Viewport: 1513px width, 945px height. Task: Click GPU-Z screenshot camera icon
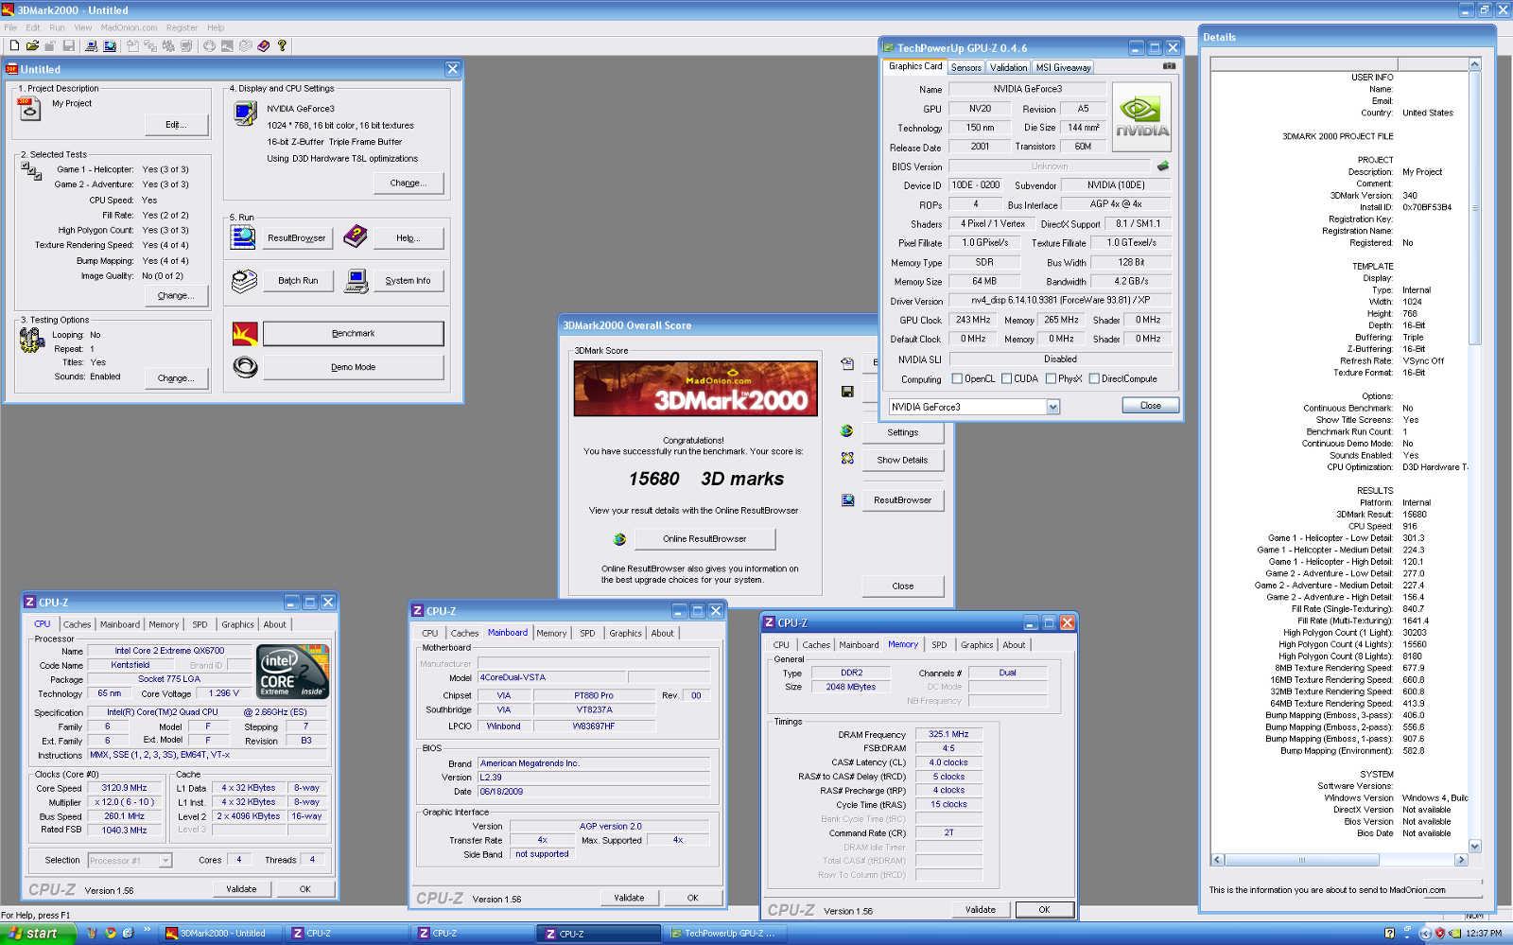1169,66
